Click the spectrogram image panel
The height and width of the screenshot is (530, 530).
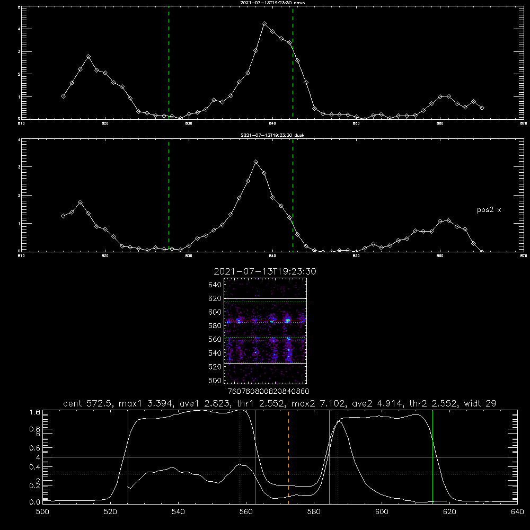pyautogui.click(x=265, y=331)
